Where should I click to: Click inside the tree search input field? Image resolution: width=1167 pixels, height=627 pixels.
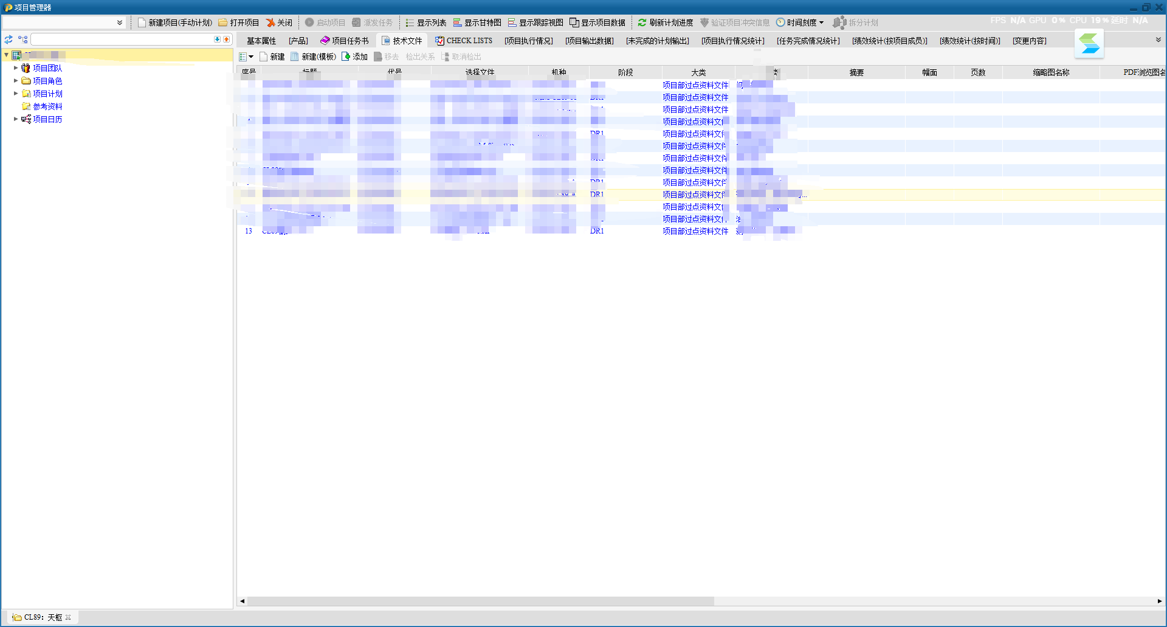click(x=122, y=40)
